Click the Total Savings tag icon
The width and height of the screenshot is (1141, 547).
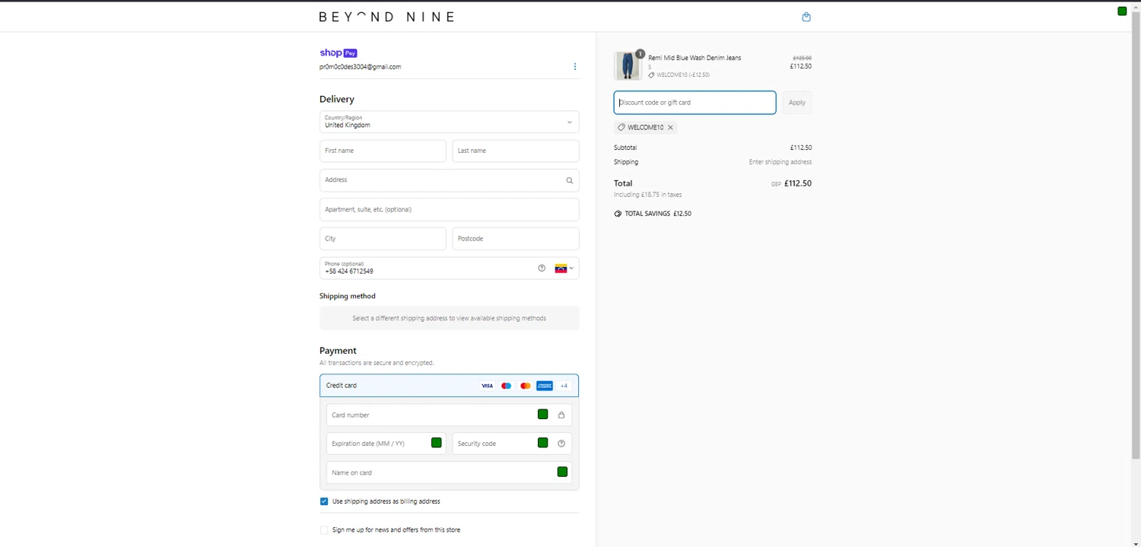[618, 214]
